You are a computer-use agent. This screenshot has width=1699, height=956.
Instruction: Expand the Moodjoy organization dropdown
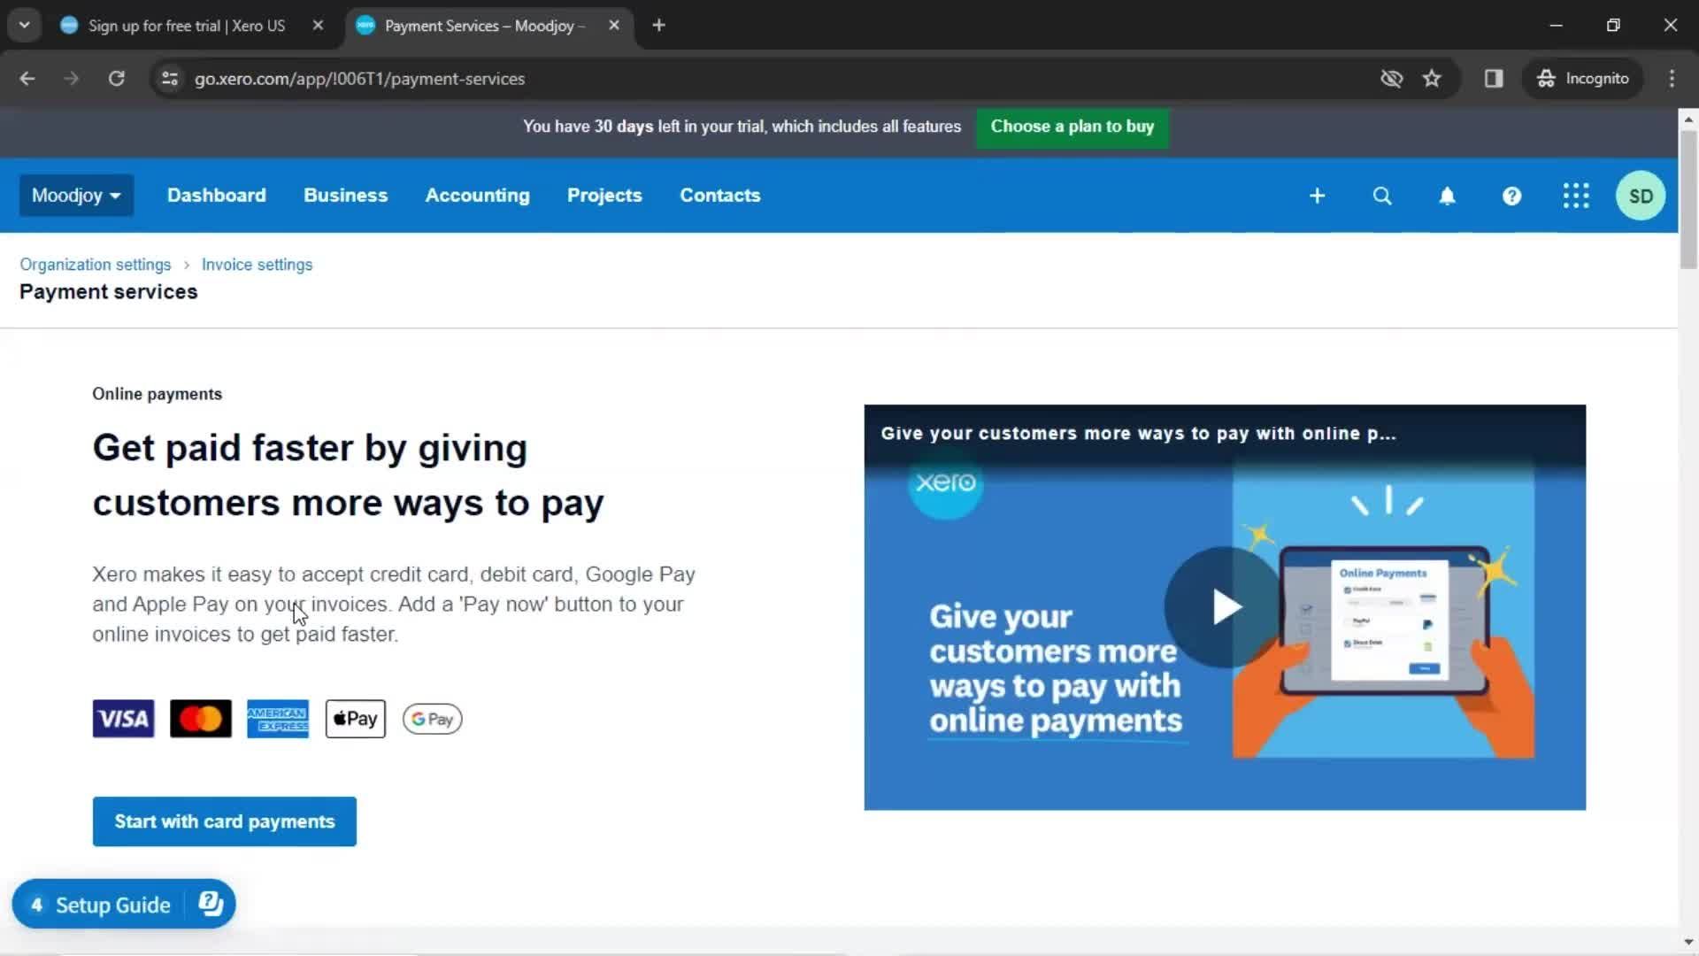[x=76, y=196]
